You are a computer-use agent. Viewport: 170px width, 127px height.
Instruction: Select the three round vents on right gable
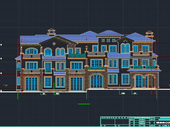pyautogui.click(x=125, y=41)
